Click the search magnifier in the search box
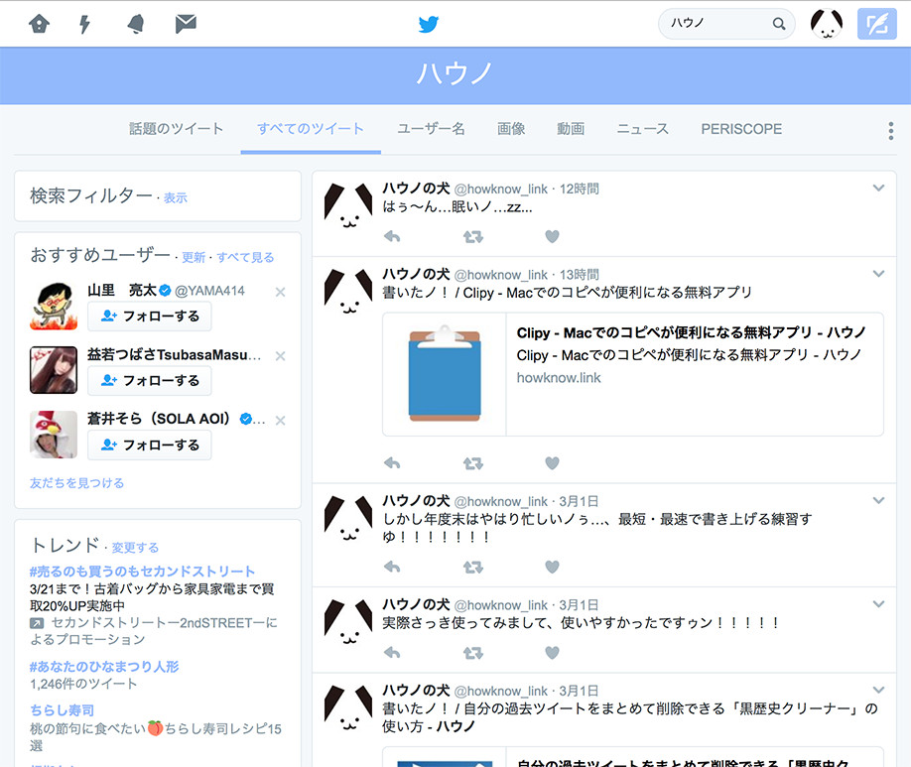The image size is (911, 767). tap(779, 23)
